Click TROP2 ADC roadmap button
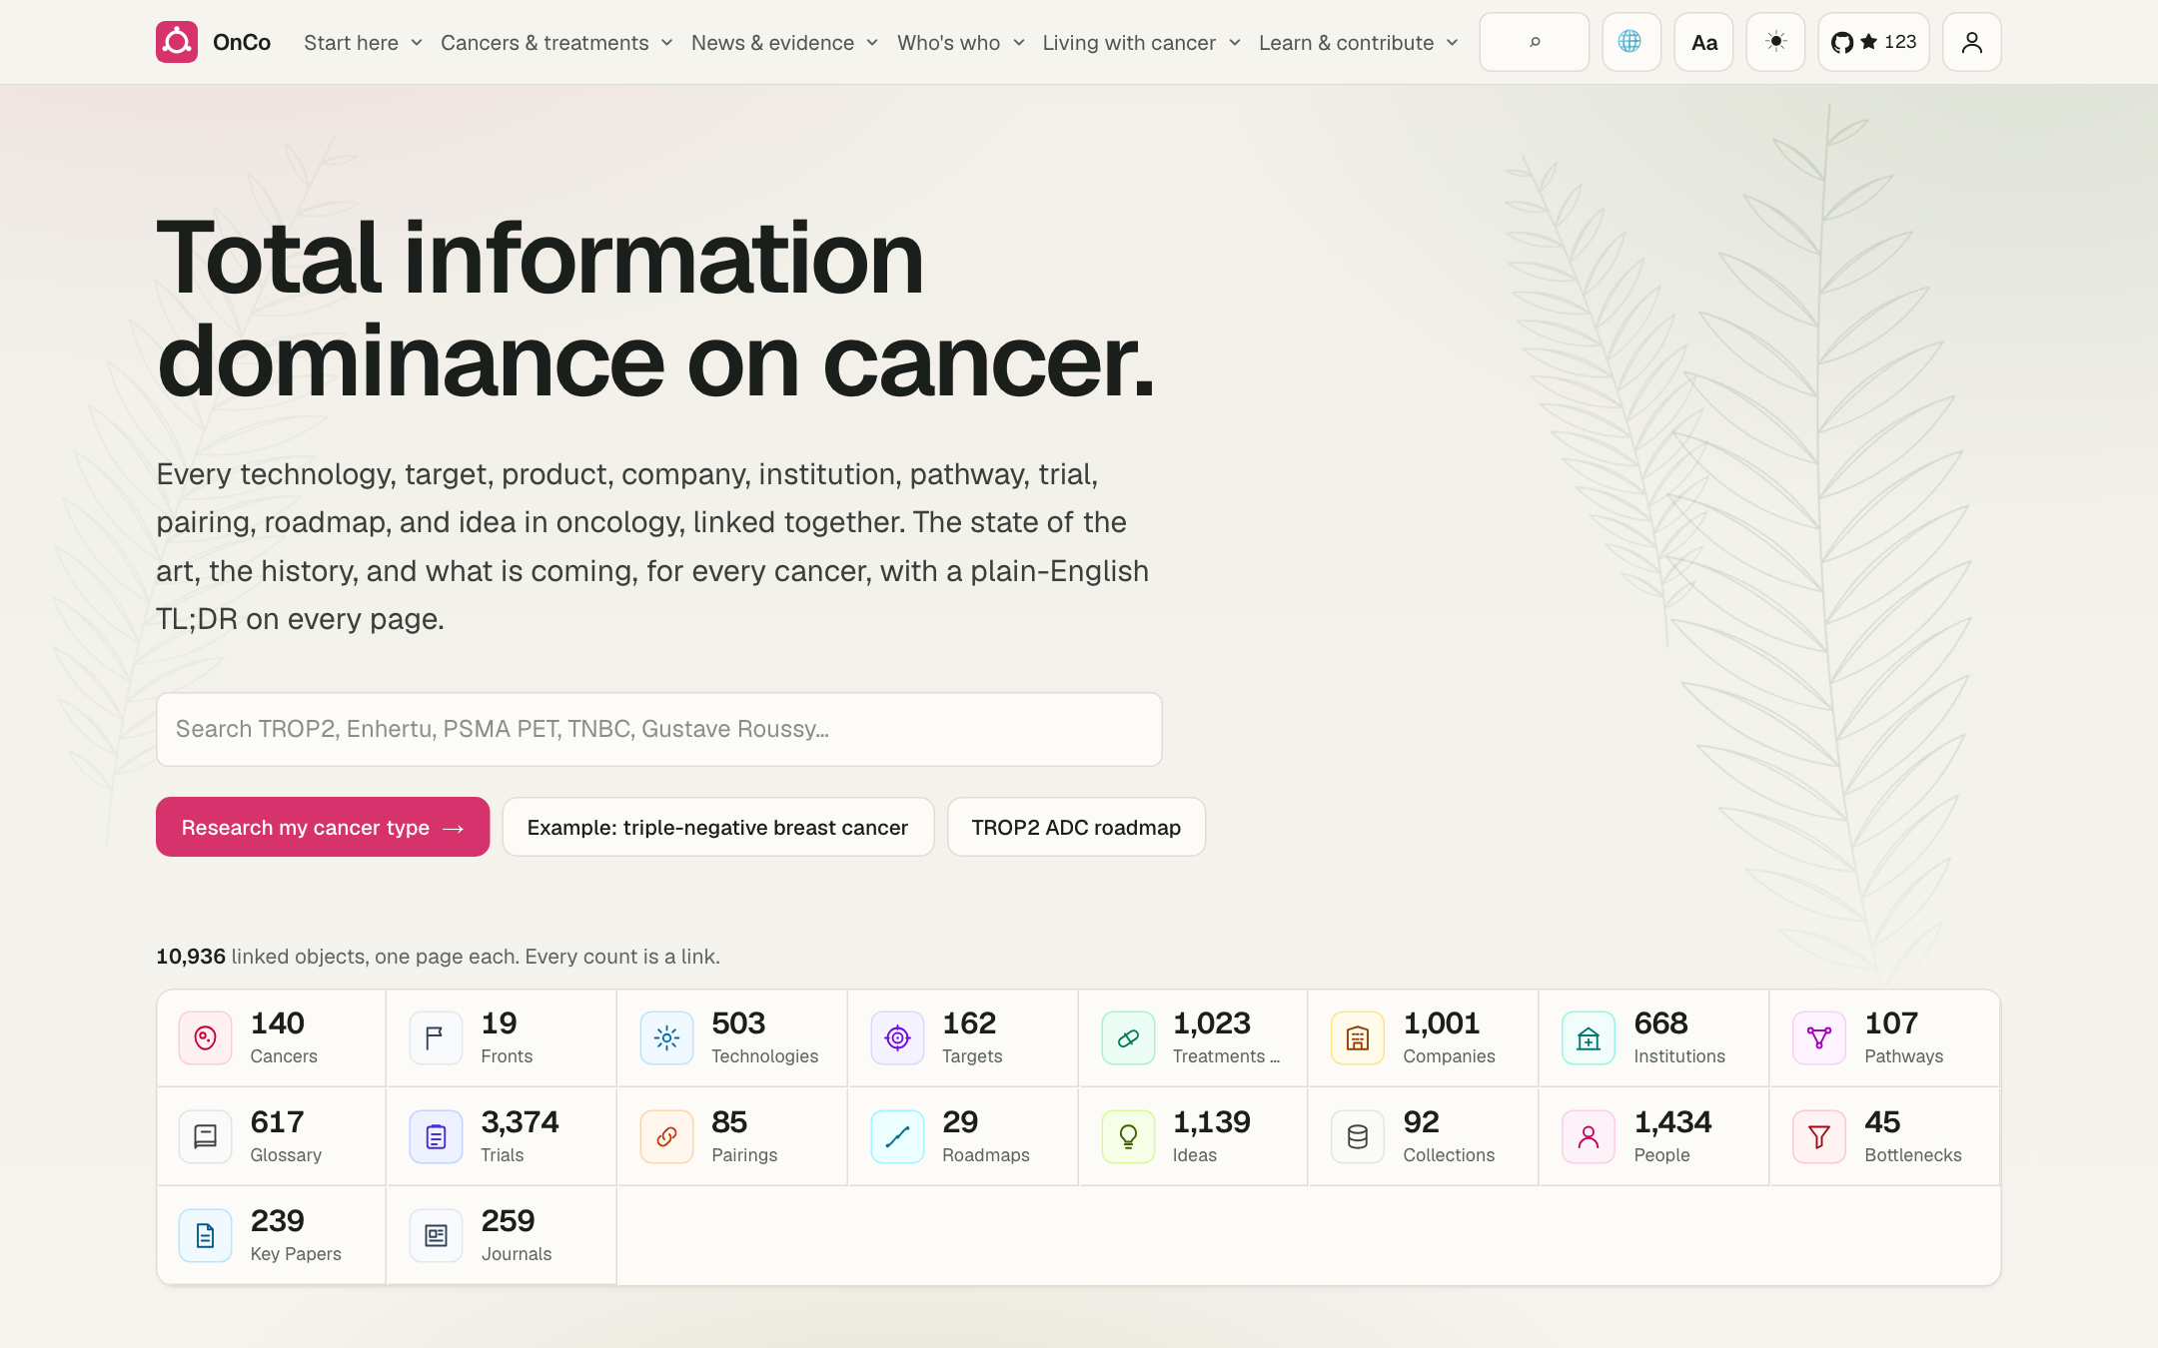2158x1348 pixels. (1076, 827)
